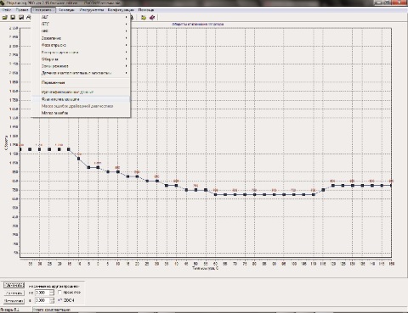This screenshot has height=313, width=408.
Task: Click the status bar text near Январь-5.1
Action: coord(51,310)
